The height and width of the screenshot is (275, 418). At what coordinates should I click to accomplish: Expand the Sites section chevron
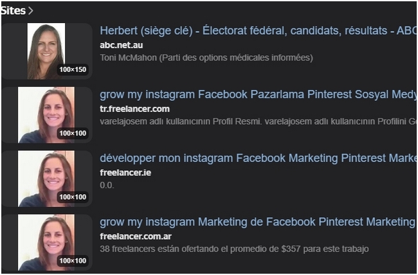(x=31, y=11)
